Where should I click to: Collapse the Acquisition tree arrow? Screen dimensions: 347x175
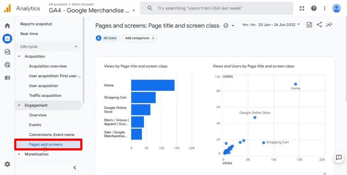[x=19, y=56]
